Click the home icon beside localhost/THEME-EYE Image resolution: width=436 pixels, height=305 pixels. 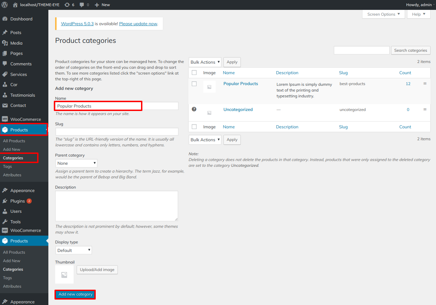click(x=15, y=5)
